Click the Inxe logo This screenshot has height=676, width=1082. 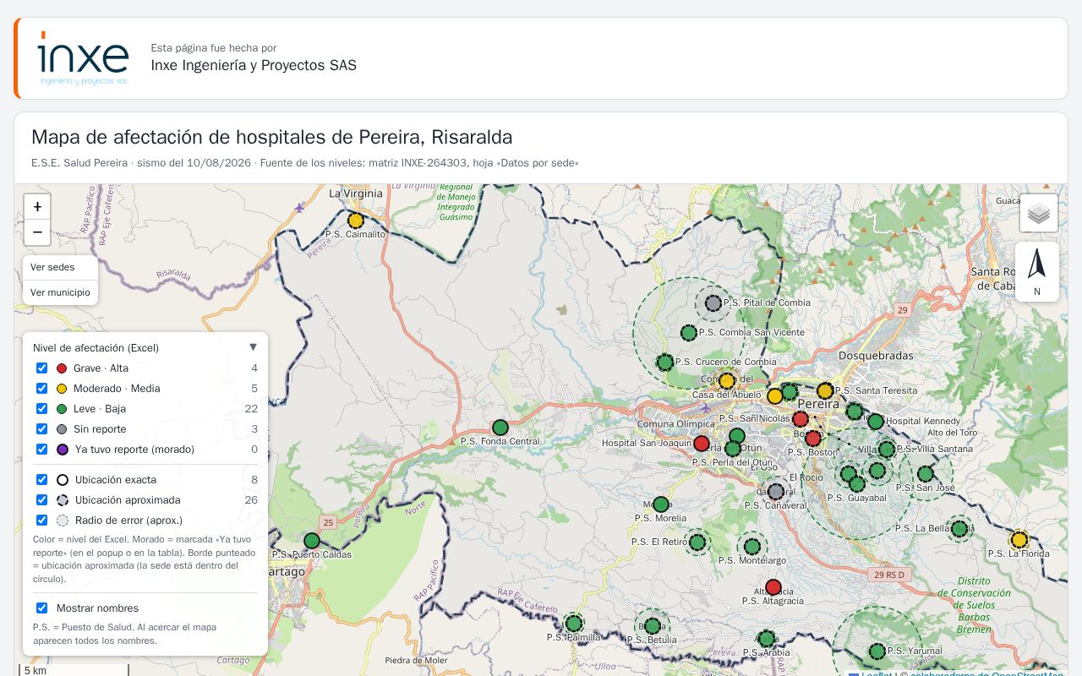click(x=83, y=58)
